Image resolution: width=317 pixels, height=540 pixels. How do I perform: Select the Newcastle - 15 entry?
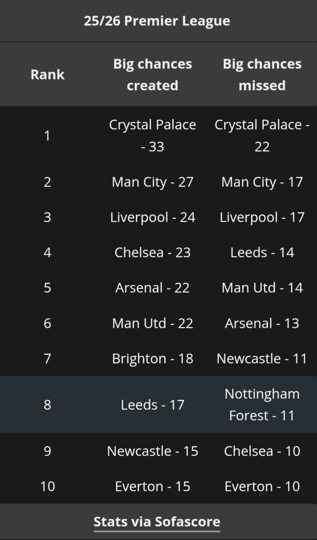coord(153,451)
